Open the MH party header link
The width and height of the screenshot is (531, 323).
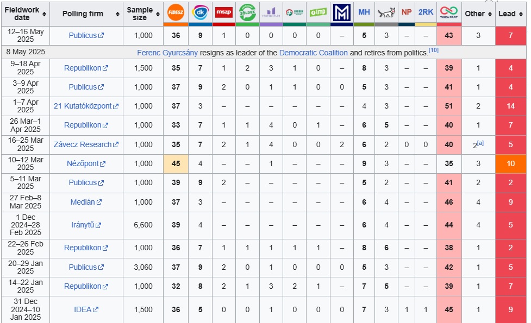(x=364, y=12)
